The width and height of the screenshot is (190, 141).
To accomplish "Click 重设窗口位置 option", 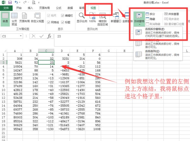I will (x=174, y=24).
